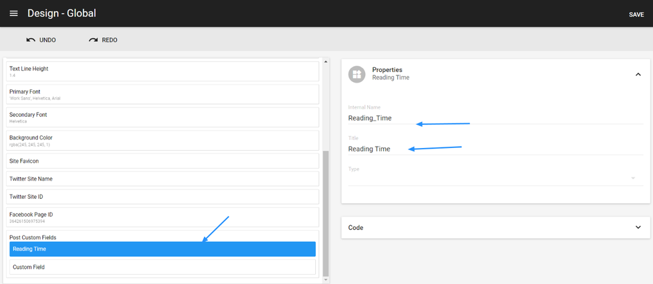Click the Redo arrow icon
Screen dimensions: 653x284
coord(93,40)
